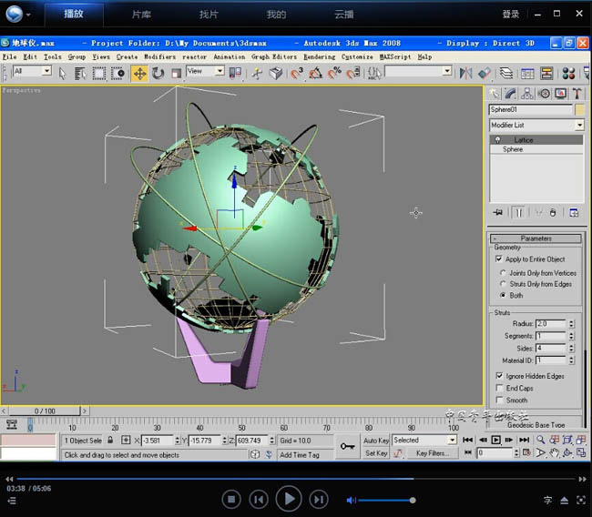
Task: Adjust the strut Segments spinner
Action: (x=571, y=336)
